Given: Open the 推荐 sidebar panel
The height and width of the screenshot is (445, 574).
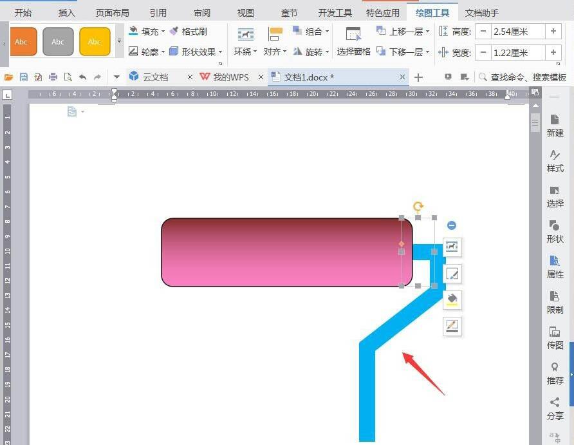Looking at the screenshot, I should (x=555, y=374).
